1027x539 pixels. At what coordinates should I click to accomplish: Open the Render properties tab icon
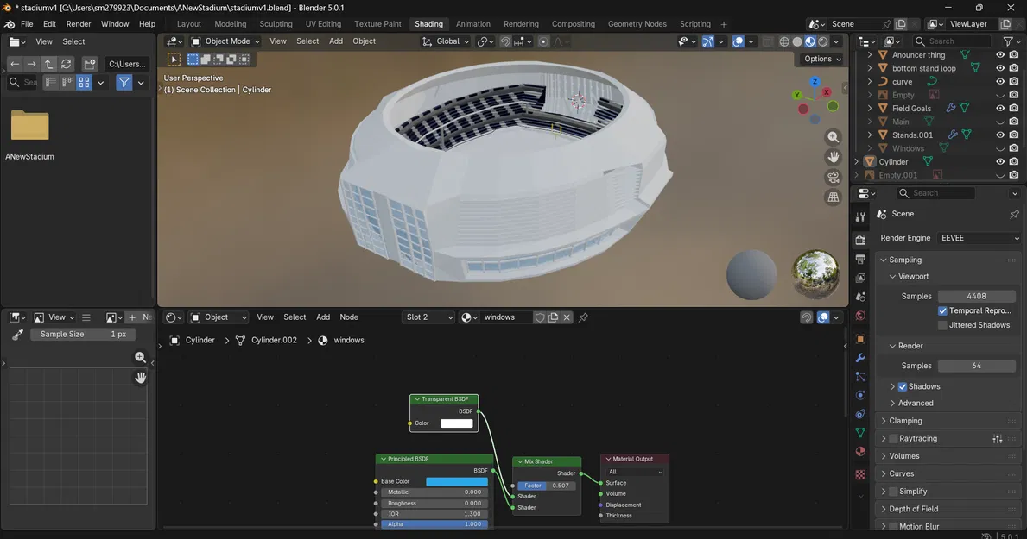[x=860, y=241]
